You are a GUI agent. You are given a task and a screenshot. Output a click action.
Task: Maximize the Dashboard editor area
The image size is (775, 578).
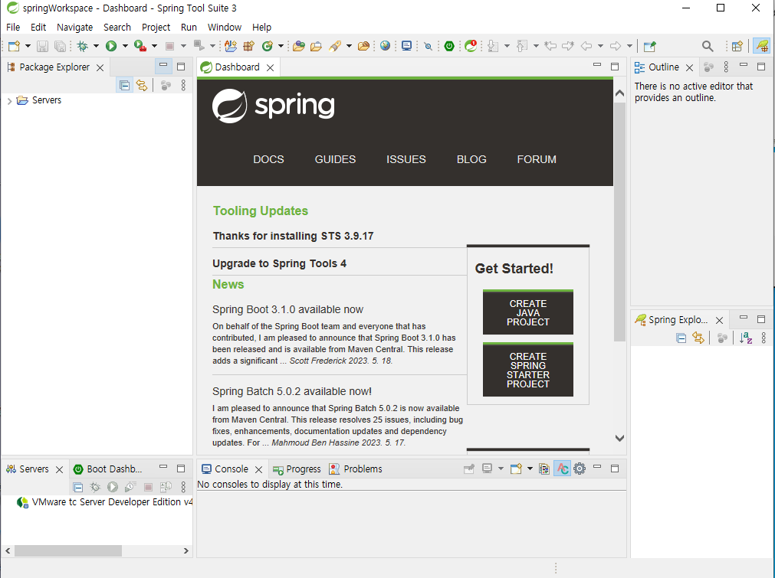[615, 66]
